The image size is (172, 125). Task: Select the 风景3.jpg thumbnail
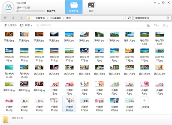pyautogui.click(x=9, y=34)
